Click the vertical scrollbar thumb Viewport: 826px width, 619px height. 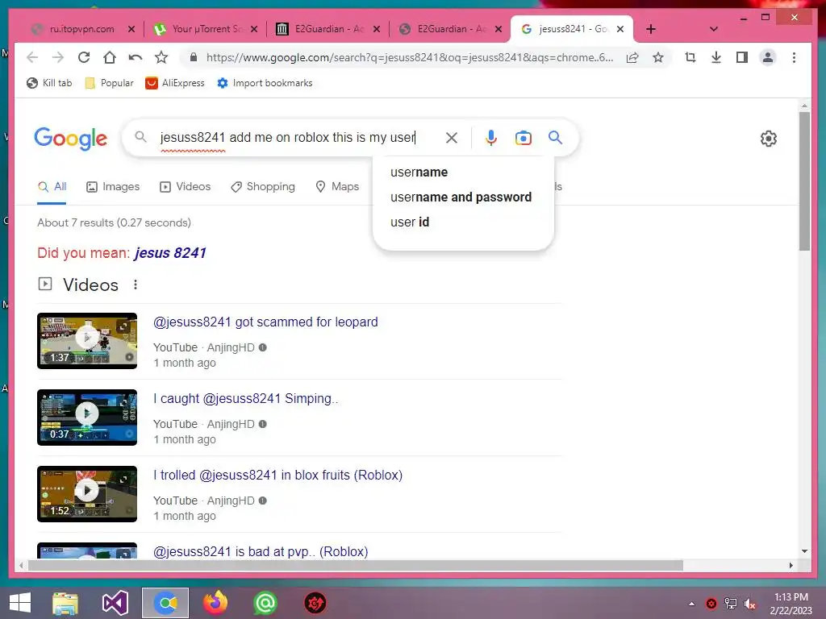804,181
